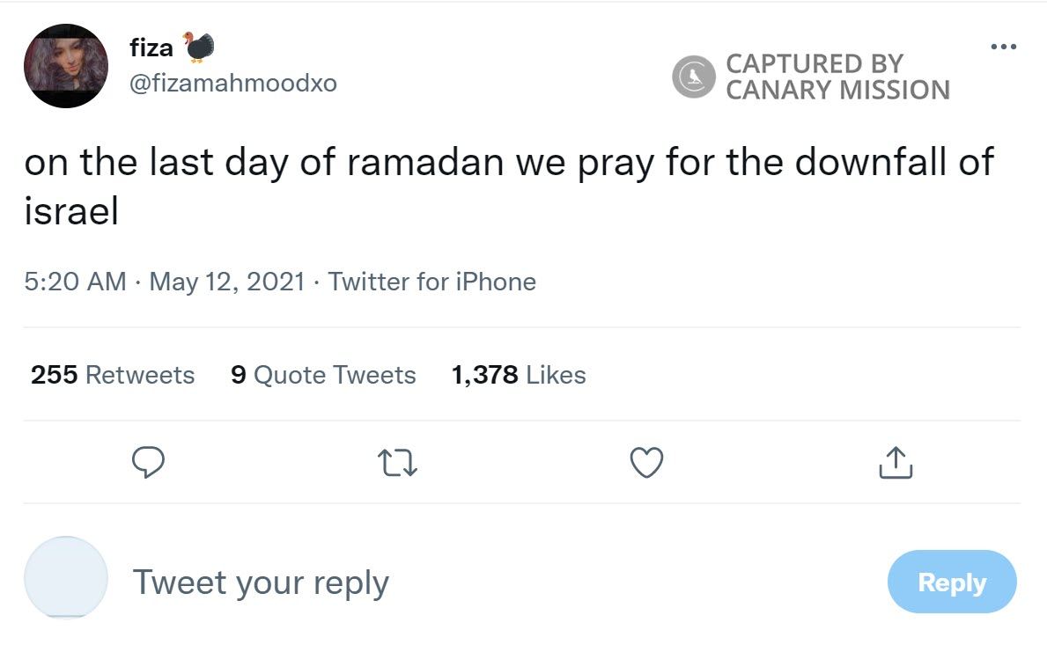The image size is (1047, 652).
Task: Open the Share tweet icon
Action: coord(895,462)
